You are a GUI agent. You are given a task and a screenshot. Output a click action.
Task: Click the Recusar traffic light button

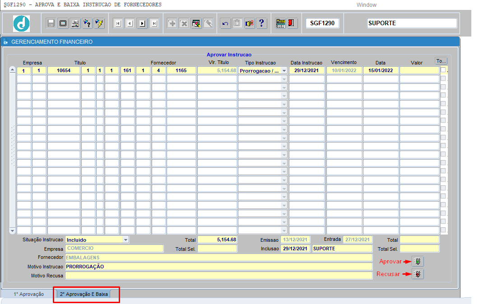click(418, 274)
